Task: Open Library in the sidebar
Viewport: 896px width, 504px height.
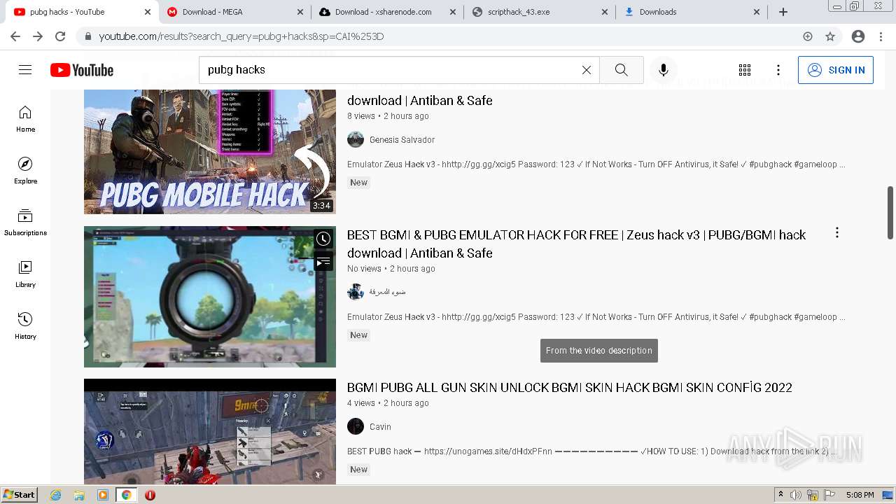Action: 25,274
